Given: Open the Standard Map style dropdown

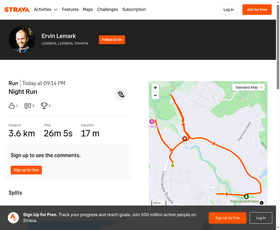Looking at the screenshot, I should (x=248, y=87).
